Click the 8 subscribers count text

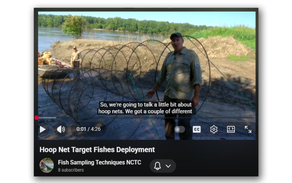(71, 170)
